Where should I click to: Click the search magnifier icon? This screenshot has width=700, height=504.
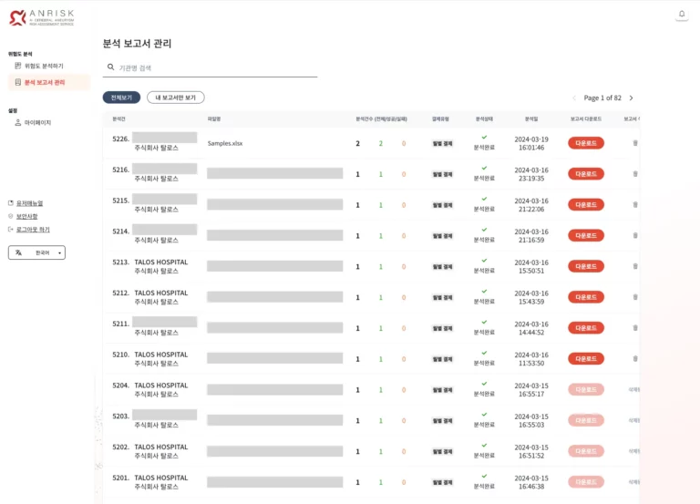click(111, 67)
